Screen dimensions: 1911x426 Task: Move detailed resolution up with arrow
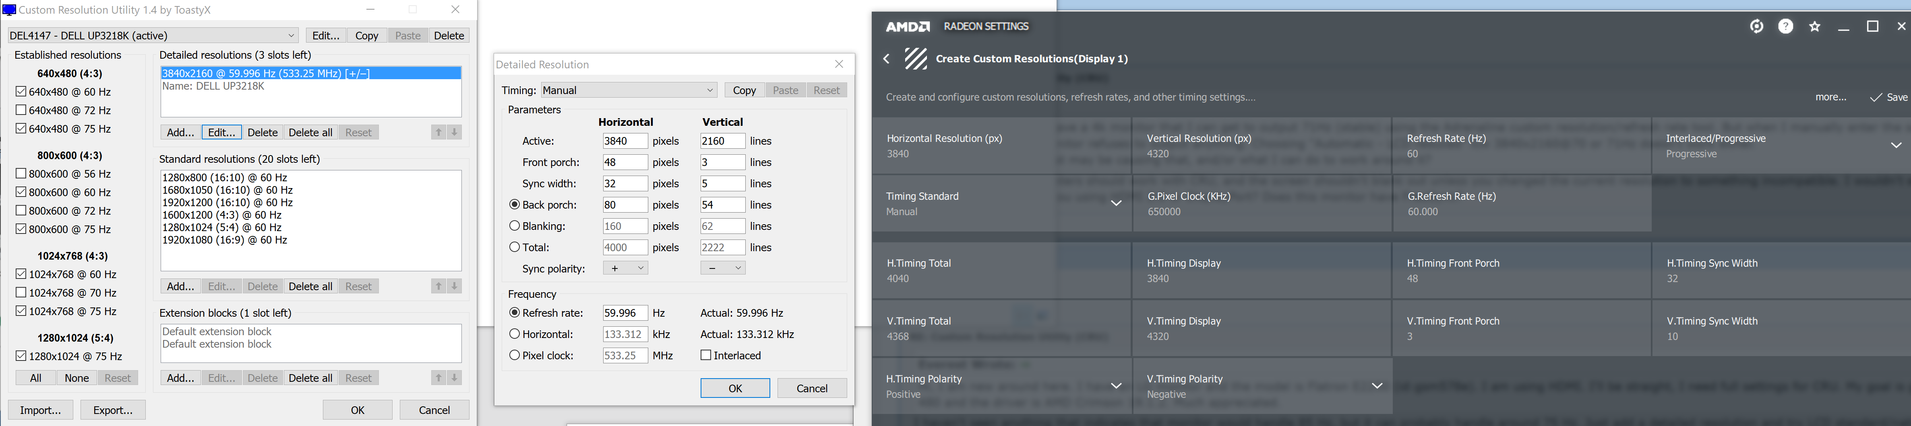coord(438,132)
